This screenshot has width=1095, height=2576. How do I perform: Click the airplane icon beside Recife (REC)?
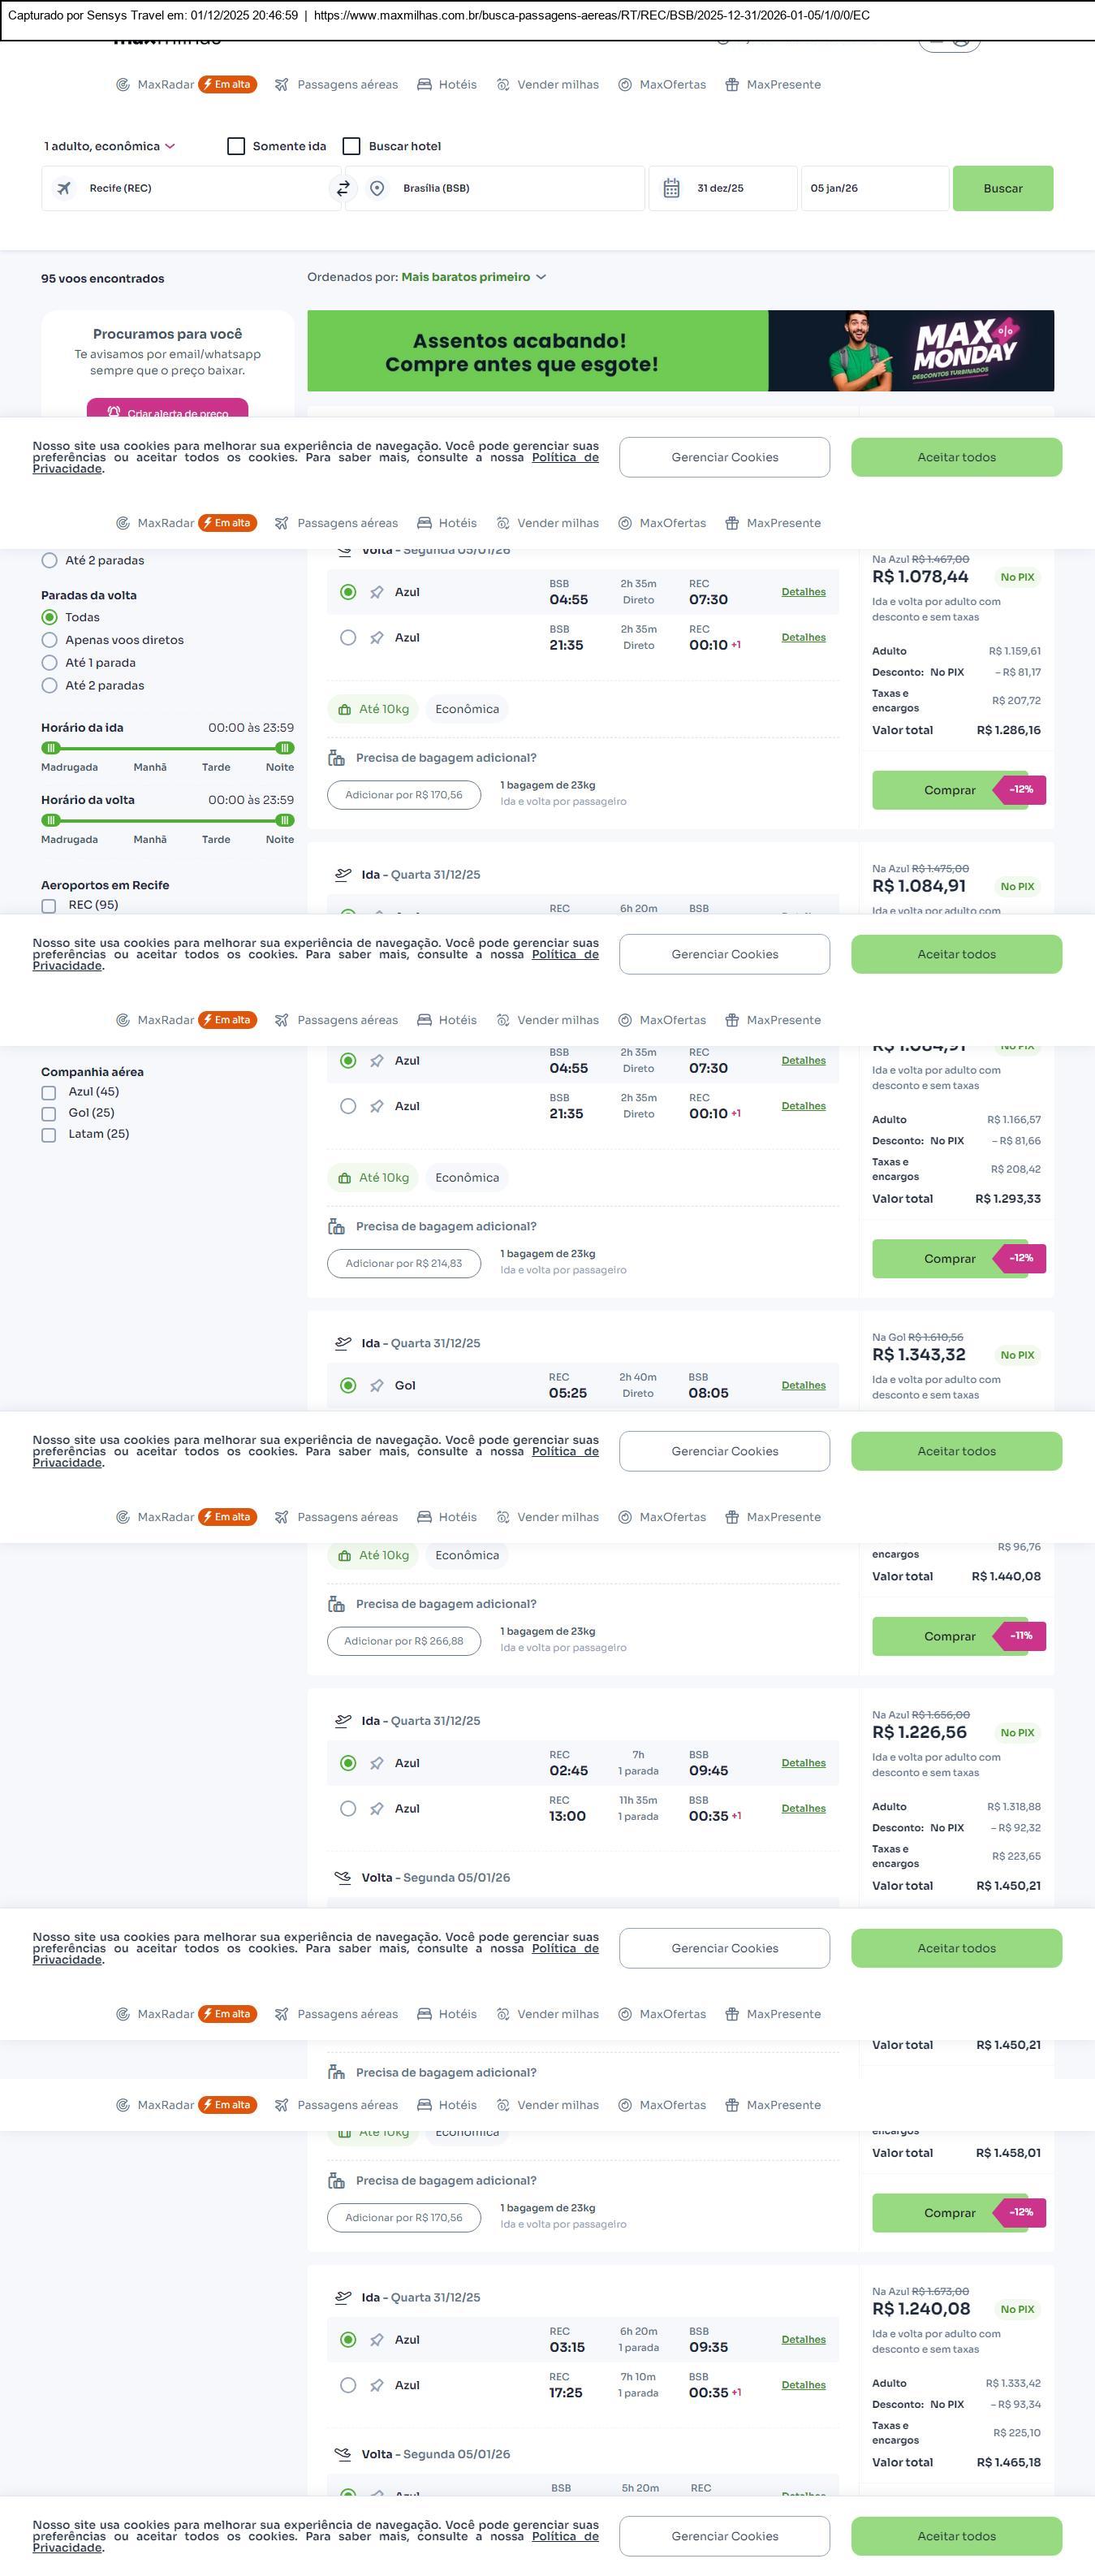coord(64,188)
